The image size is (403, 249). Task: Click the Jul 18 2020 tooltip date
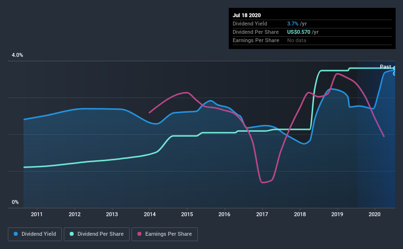click(247, 15)
